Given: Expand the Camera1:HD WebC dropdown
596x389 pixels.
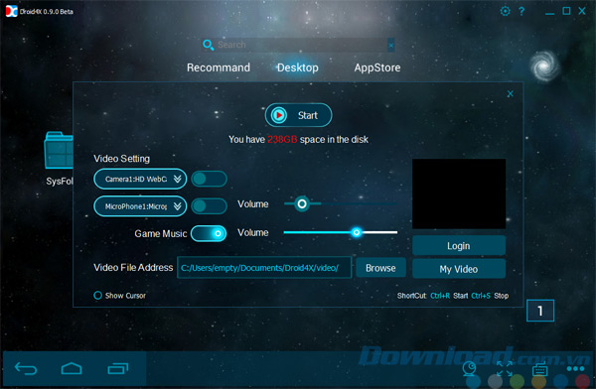Looking at the screenshot, I should [140, 179].
